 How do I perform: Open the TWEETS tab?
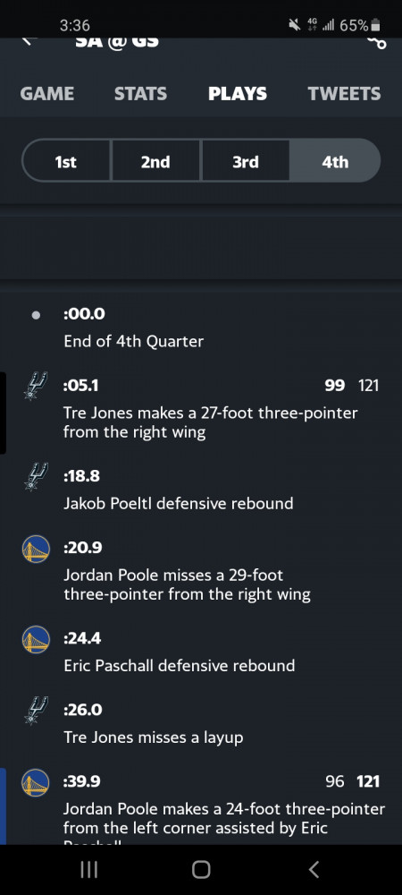click(345, 94)
